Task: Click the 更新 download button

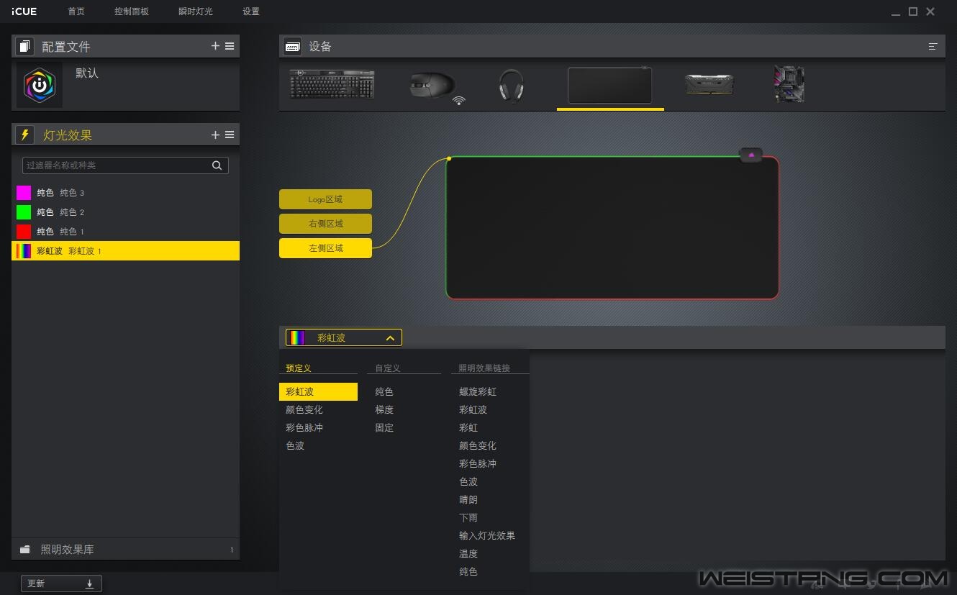Action: [61, 583]
